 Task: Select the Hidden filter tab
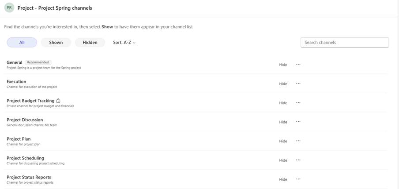90,43
